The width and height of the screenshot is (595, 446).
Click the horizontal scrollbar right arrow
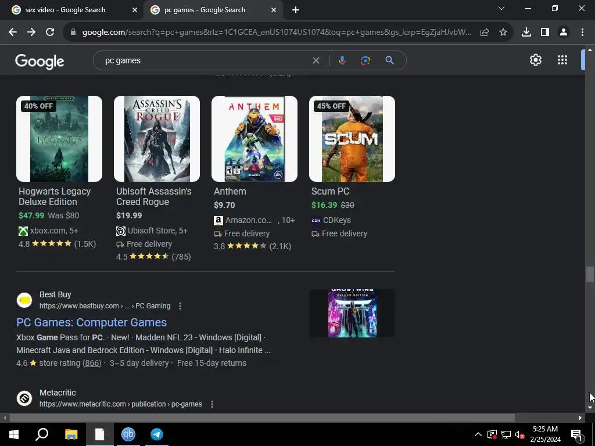(x=580, y=418)
